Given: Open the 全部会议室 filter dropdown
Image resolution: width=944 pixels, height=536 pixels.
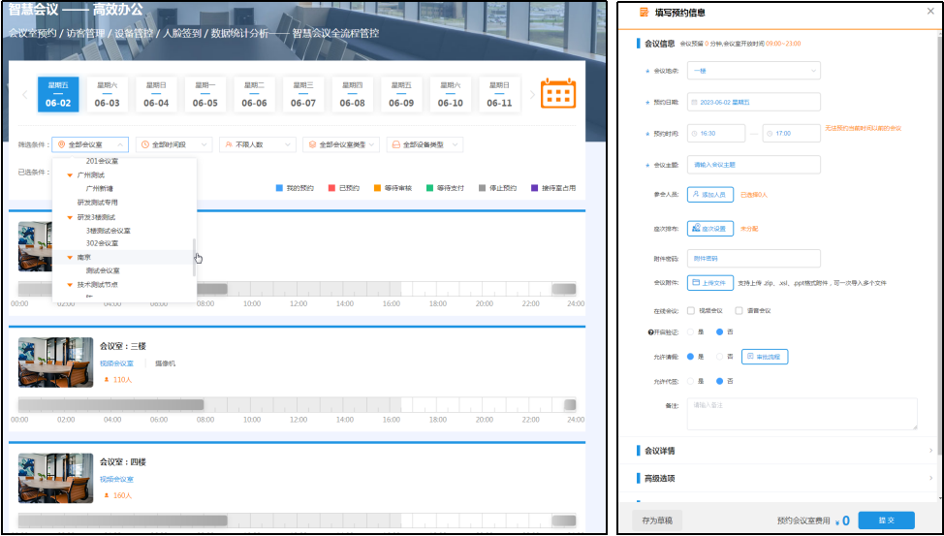Looking at the screenshot, I should (x=90, y=145).
